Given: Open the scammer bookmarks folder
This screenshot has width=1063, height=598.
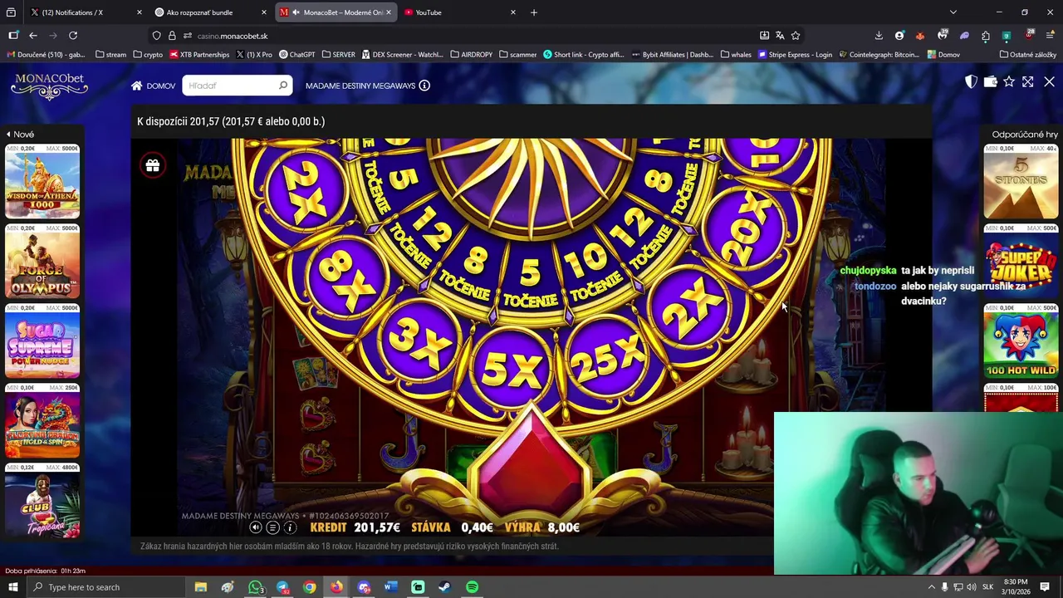Looking at the screenshot, I should (517, 55).
